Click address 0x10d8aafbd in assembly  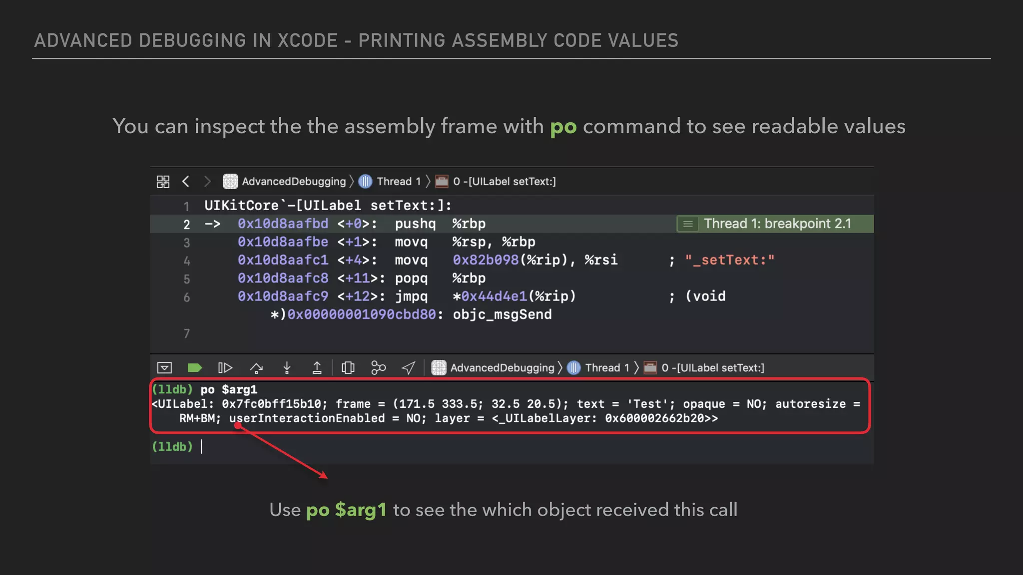click(283, 224)
